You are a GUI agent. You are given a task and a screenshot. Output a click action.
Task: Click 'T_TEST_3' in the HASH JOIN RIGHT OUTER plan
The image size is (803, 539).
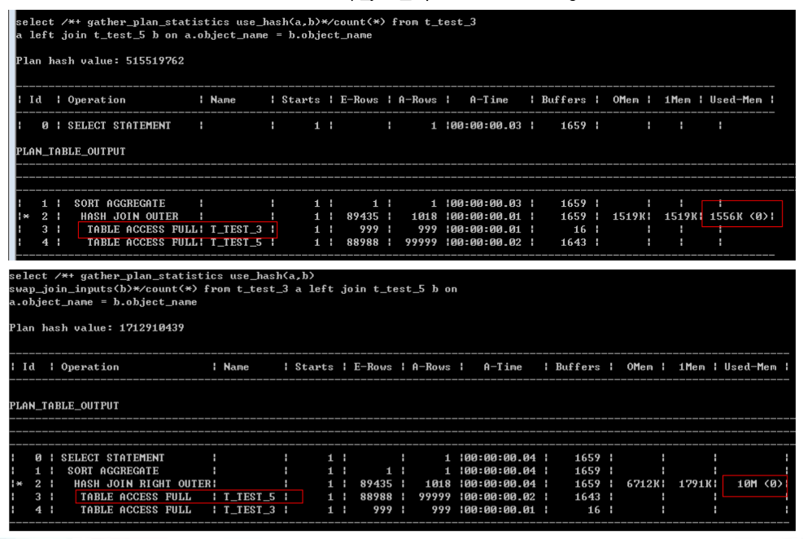tap(250, 511)
